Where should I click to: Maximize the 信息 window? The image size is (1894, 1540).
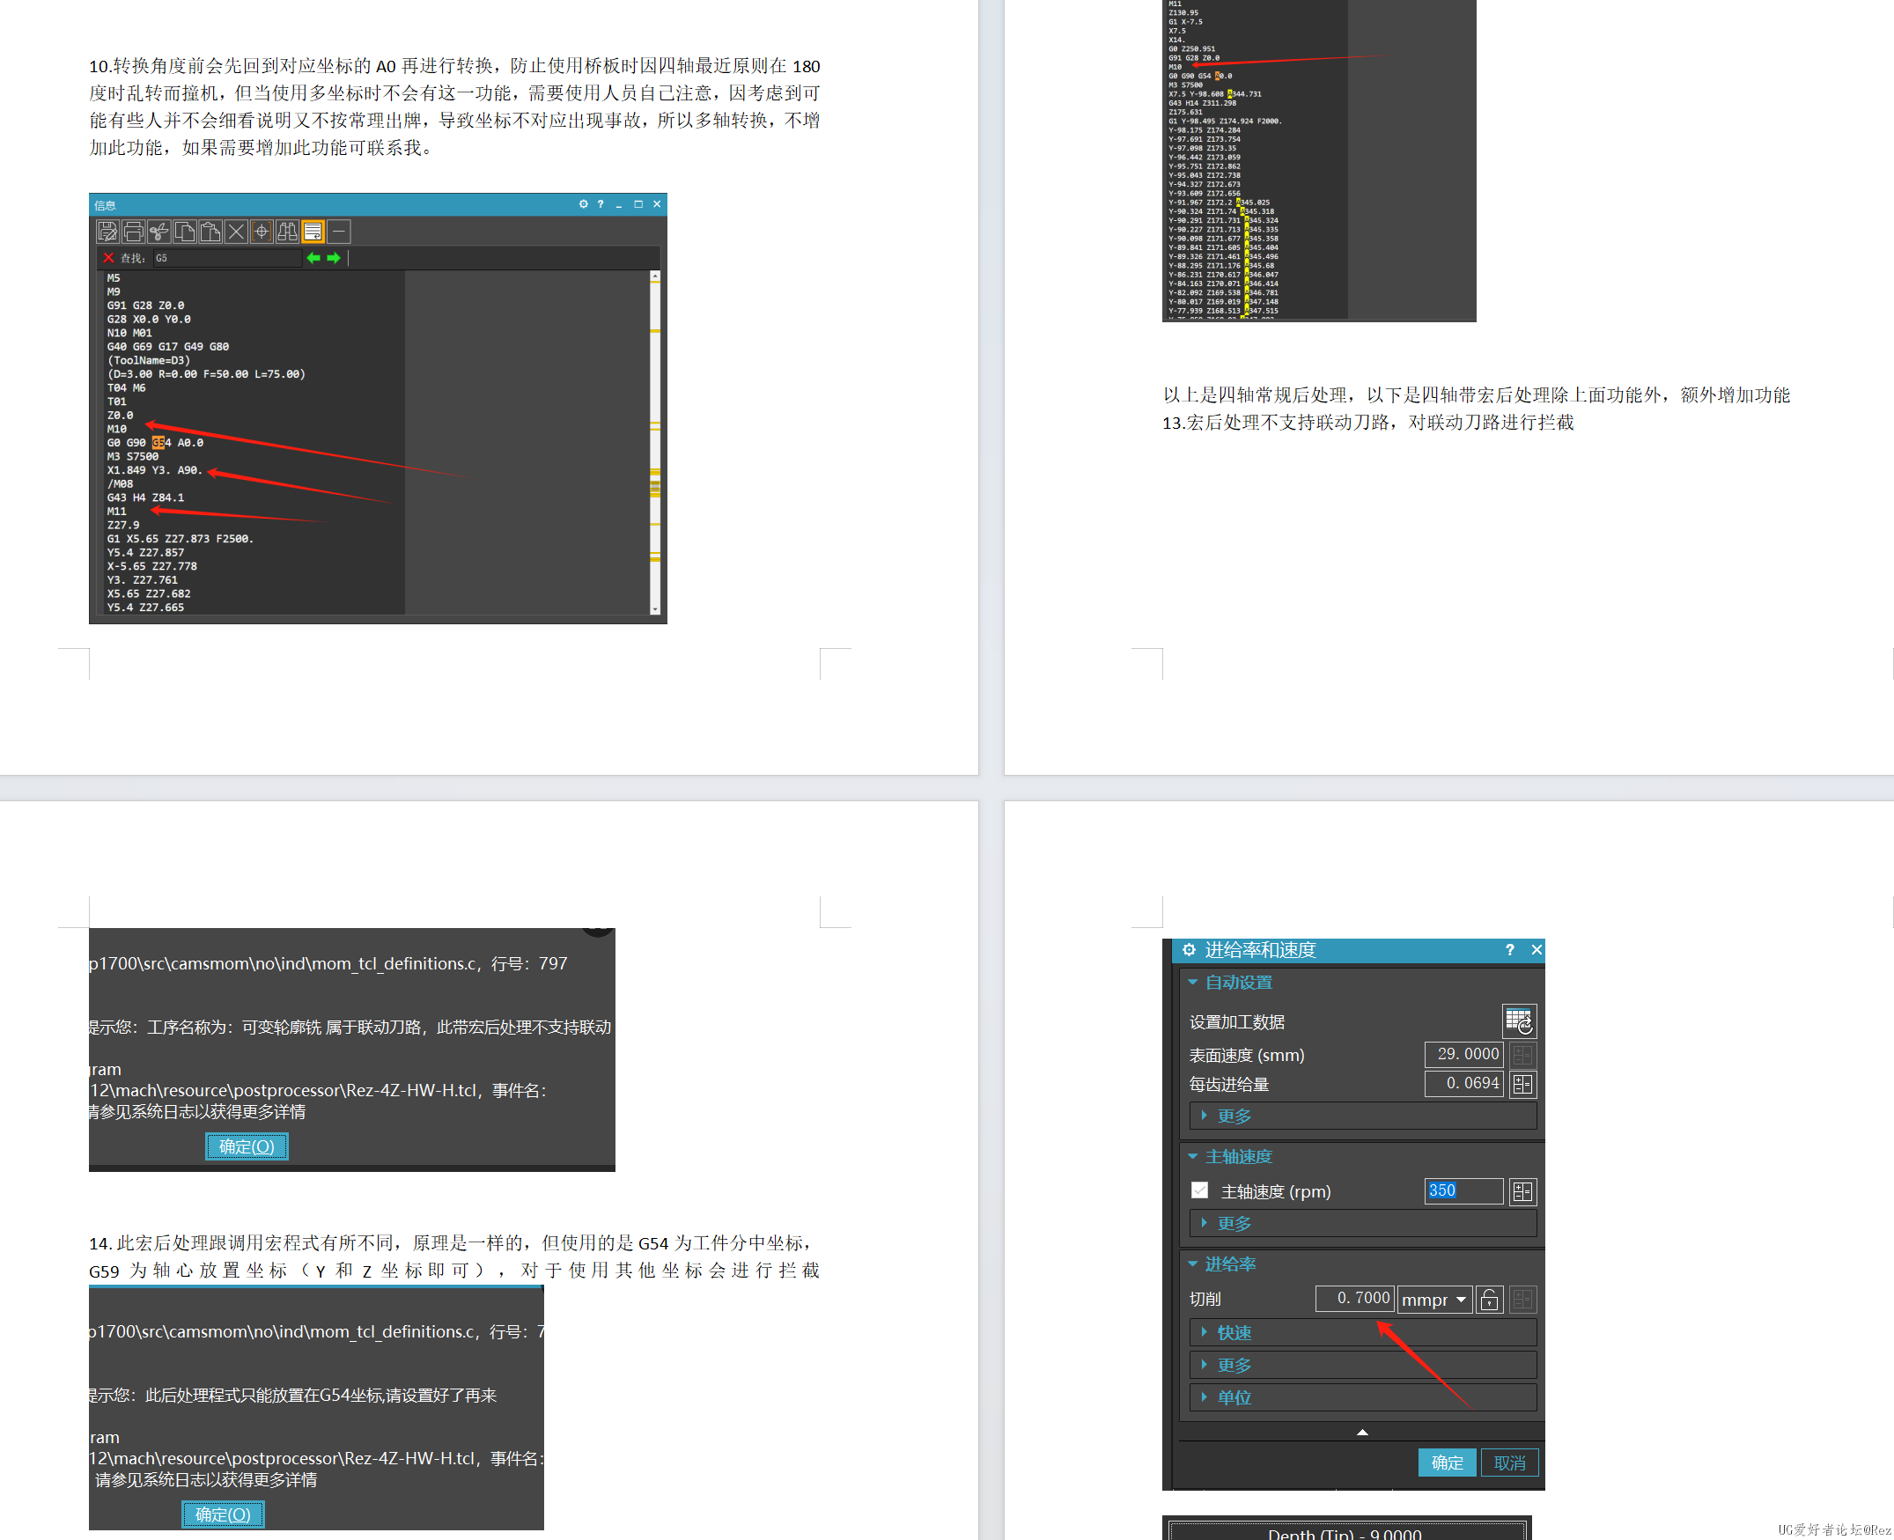click(x=637, y=204)
